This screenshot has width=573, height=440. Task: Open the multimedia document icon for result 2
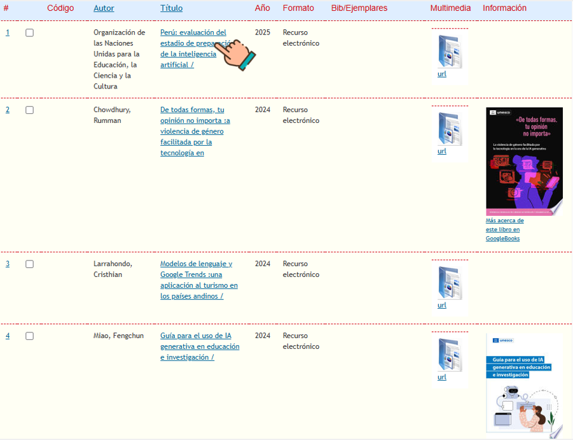(450, 129)
